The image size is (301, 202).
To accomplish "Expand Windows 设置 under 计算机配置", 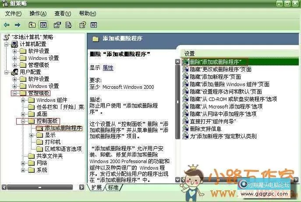I will 14,58.
